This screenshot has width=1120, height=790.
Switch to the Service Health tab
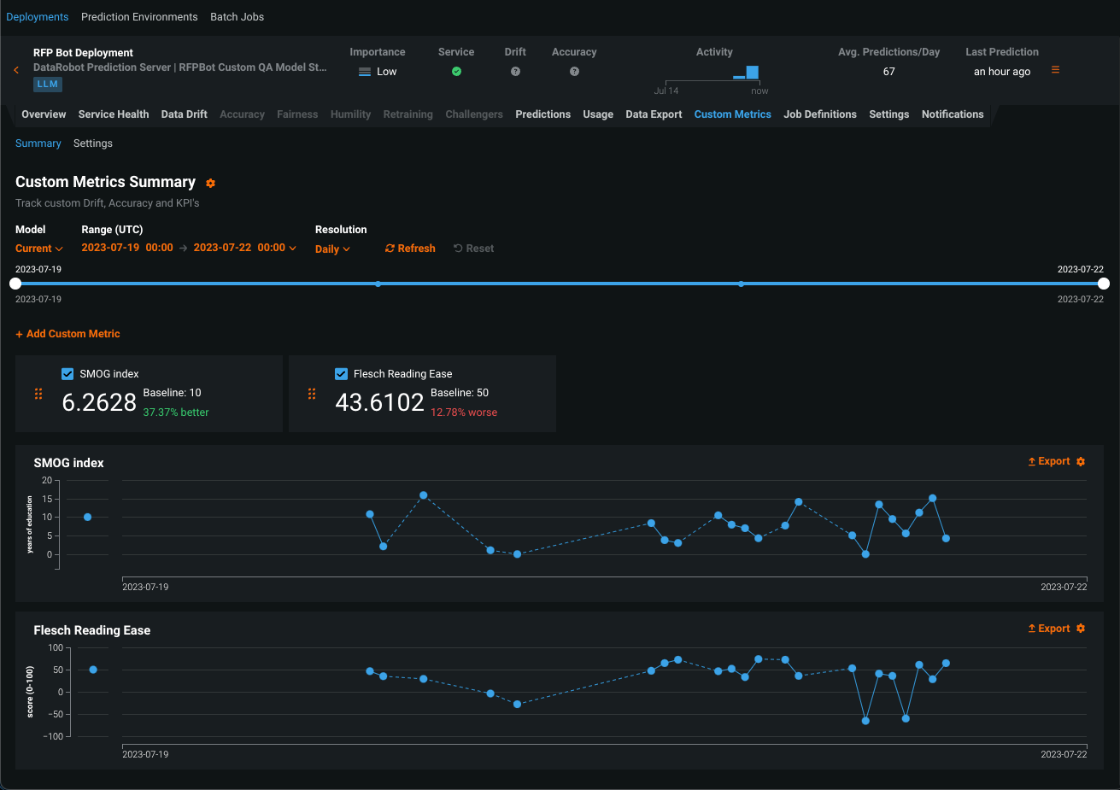pos(114,114)
